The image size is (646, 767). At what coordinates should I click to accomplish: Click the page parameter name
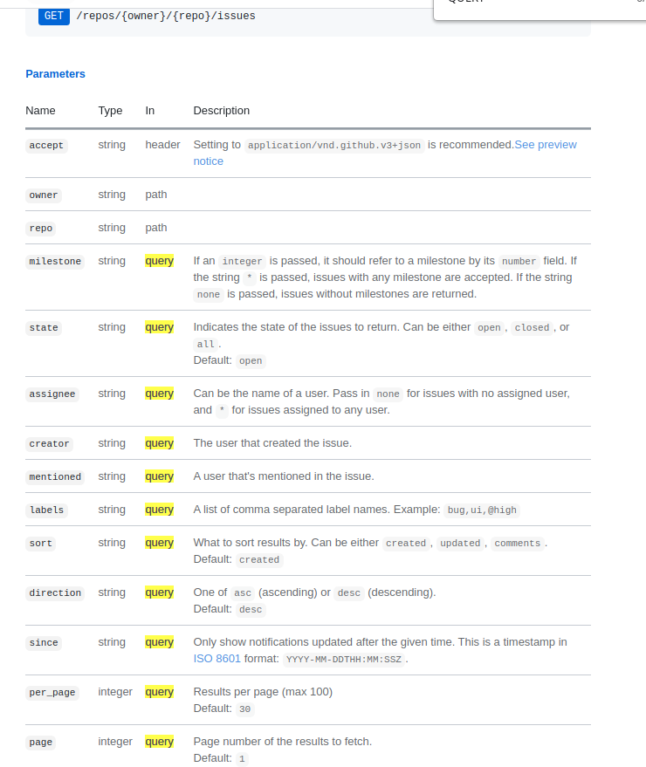pyautogui.click(x=41, y=743)
